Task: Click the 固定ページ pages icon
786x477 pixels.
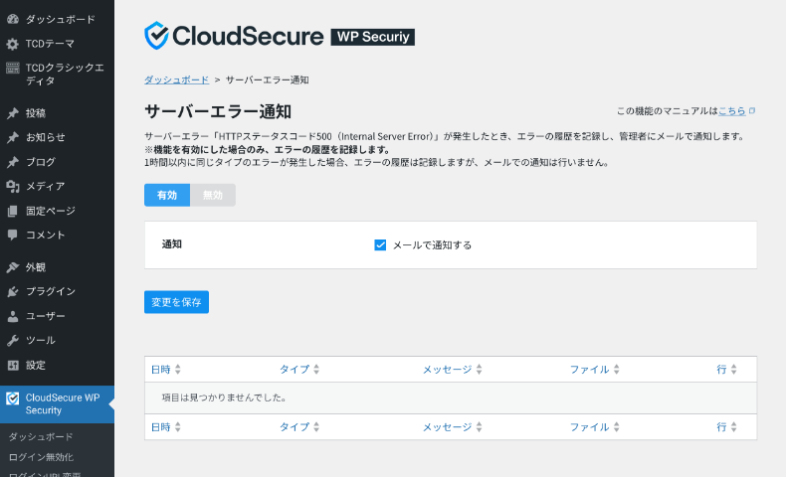Action: (x=13, y=211)
